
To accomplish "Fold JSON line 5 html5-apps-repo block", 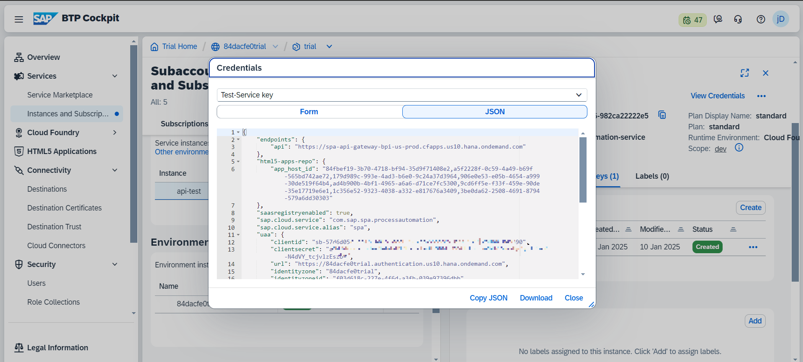I will (x=238, y=162).
